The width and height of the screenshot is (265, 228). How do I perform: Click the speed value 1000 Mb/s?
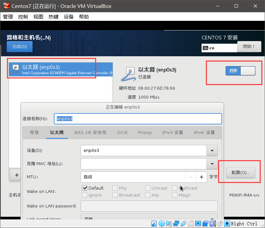[x=149, y=97]
